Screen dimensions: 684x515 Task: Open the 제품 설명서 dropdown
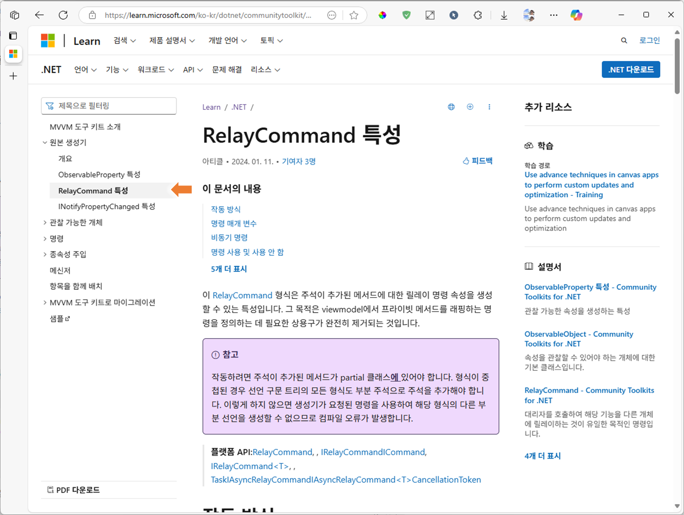(x=172, y=41)
